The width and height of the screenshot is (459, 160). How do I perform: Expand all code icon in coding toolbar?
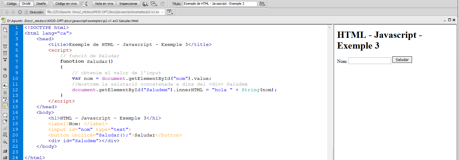(x=5, y=59)
